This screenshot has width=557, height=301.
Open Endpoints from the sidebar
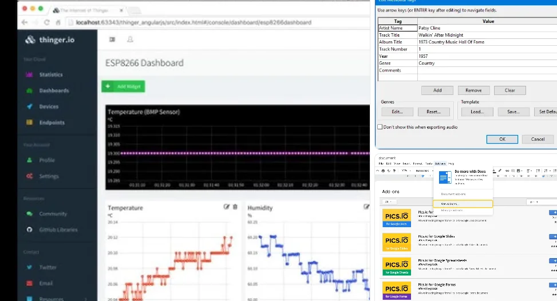point(52,122)
